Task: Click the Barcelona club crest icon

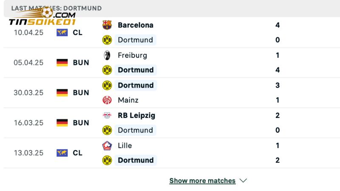Action: 107,25
